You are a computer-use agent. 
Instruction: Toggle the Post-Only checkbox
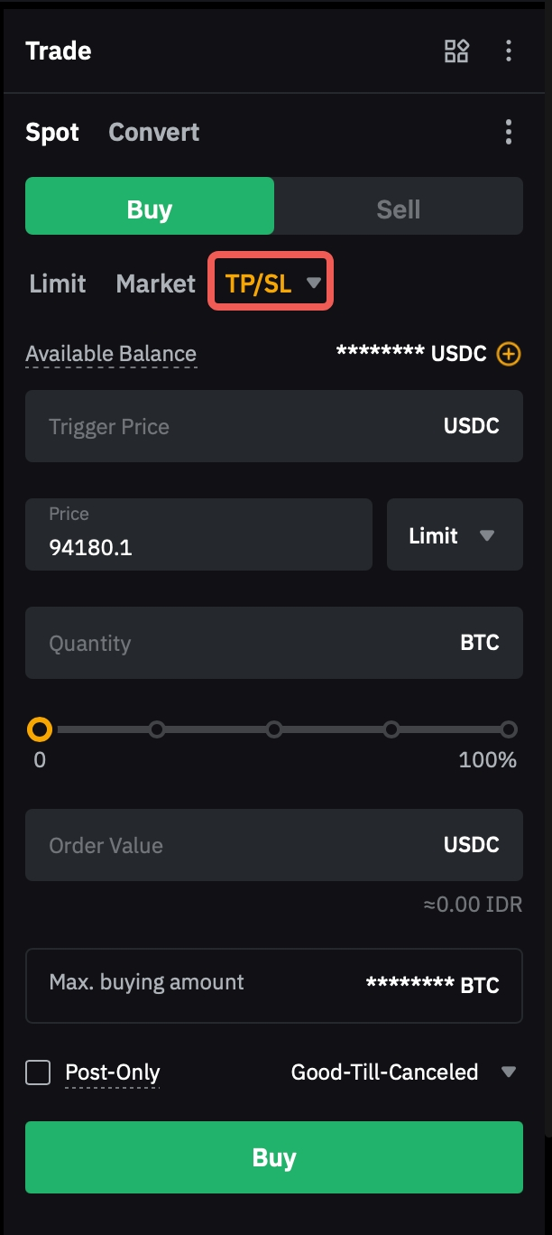coord(38,1072)
